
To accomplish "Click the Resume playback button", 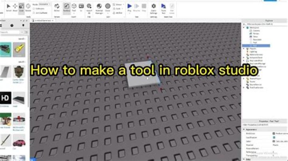I will pos(137,8).
